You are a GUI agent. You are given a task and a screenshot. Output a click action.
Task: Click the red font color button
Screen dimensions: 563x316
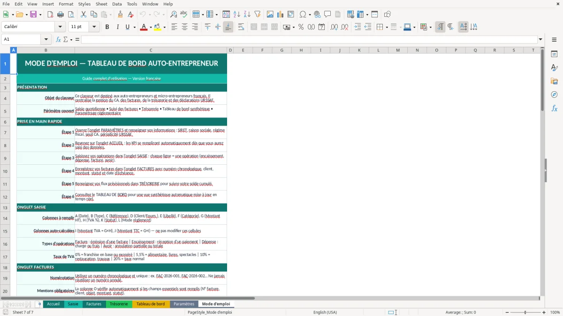click(x=143, y=27)
